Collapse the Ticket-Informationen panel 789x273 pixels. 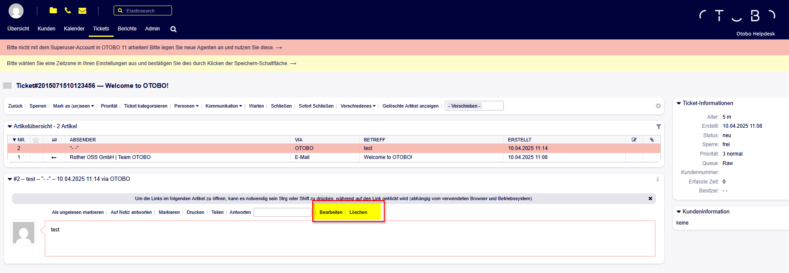679,103
